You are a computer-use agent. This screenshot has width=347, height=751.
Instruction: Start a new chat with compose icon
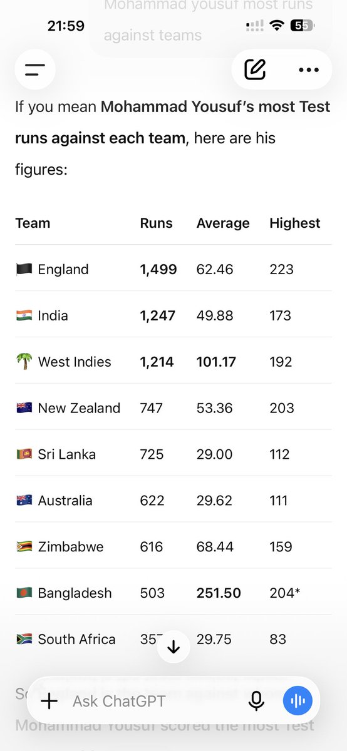point(255,69)
